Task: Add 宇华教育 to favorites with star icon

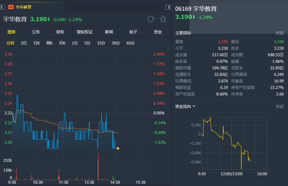Action: [163, 19]
